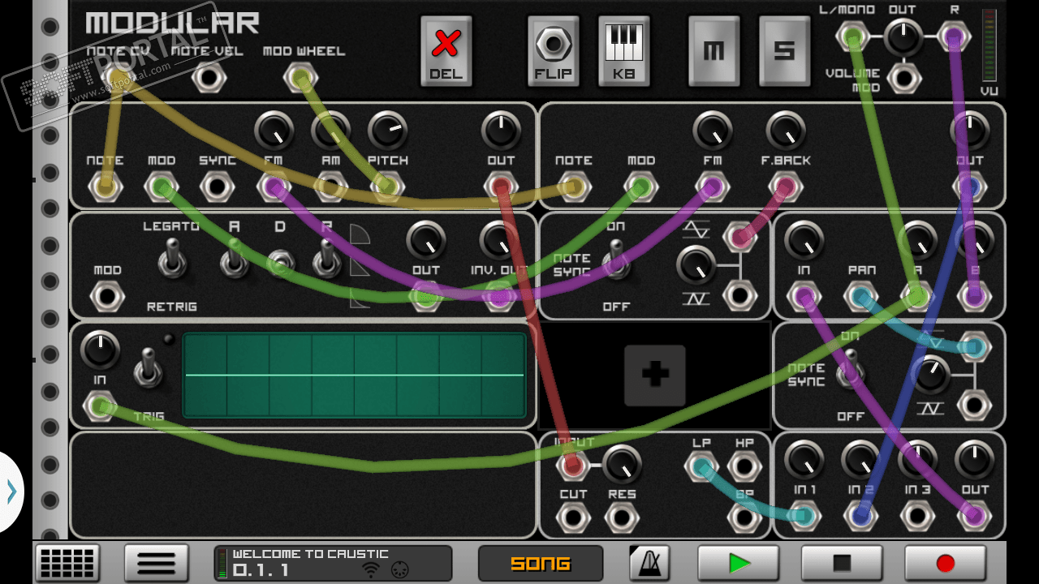Switch mode with the SONG button
This screenshot has height=584, width=1039.
[541, 563]
